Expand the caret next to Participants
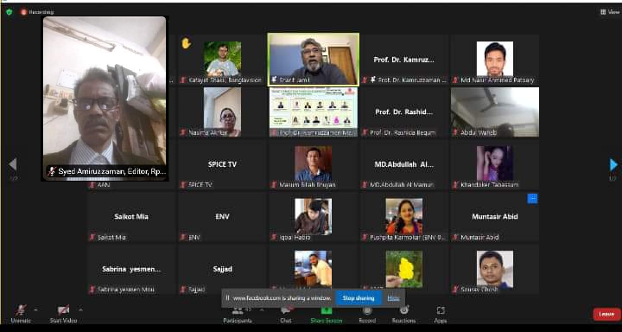 pos(262,310)
